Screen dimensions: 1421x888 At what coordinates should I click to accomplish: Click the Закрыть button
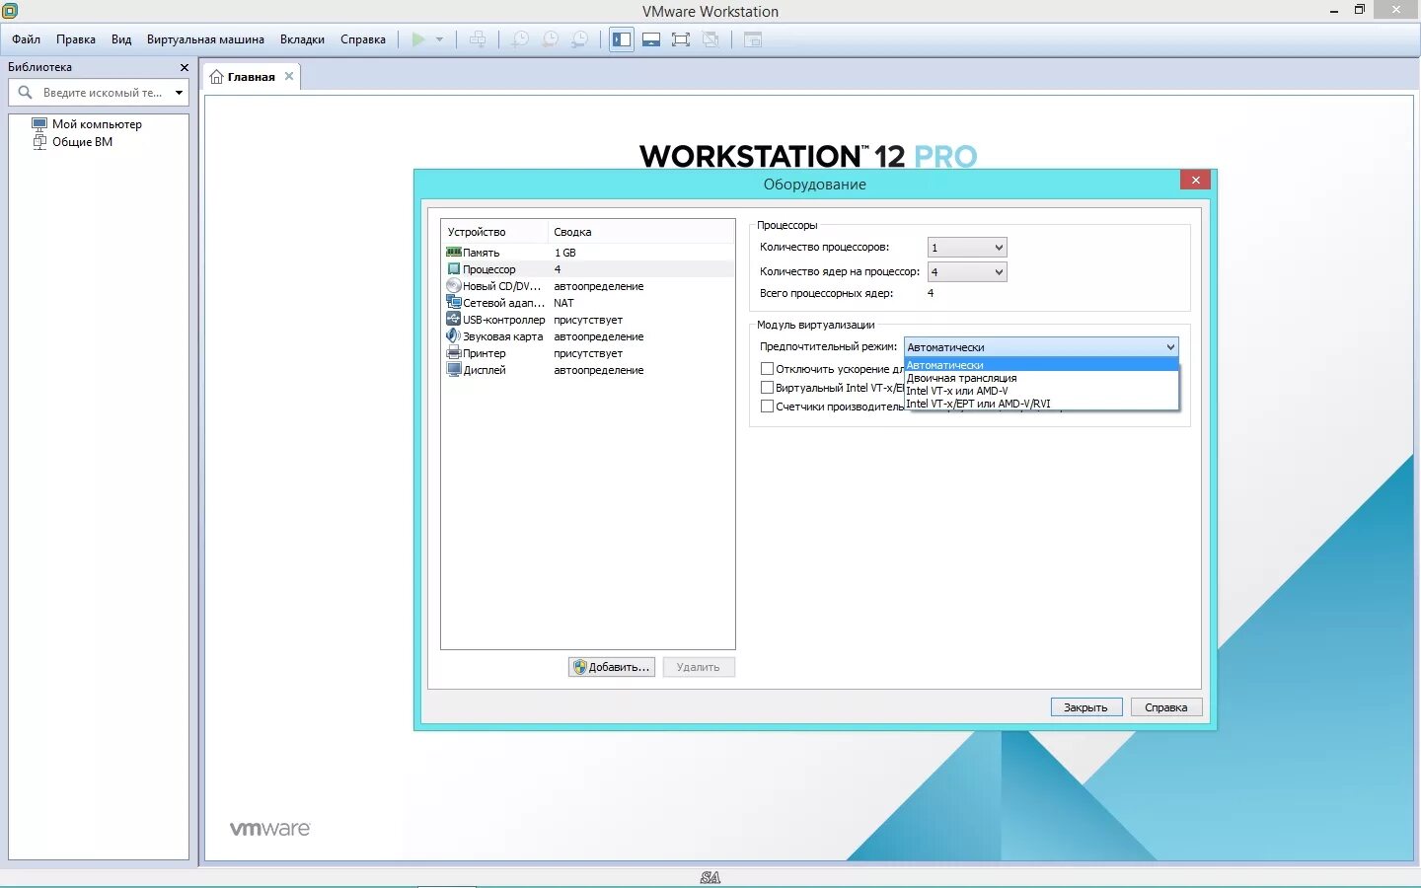pyautogui.click(x=1086, y=707)
